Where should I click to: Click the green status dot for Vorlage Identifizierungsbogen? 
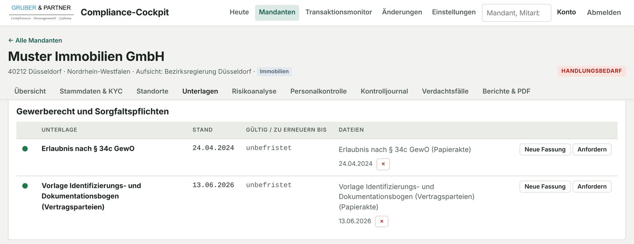coord(25,186)
